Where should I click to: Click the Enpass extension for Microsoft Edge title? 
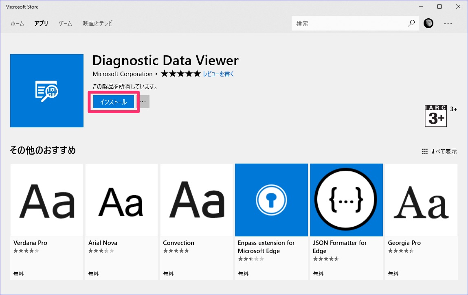pos(266,247)
